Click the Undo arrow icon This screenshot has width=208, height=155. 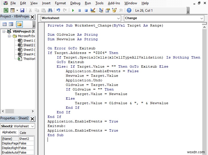[x=58, y=10]
